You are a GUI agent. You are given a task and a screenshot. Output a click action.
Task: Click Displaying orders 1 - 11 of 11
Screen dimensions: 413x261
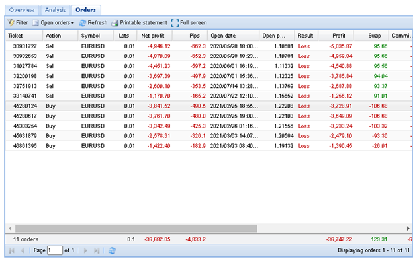[x=374, y=250]
